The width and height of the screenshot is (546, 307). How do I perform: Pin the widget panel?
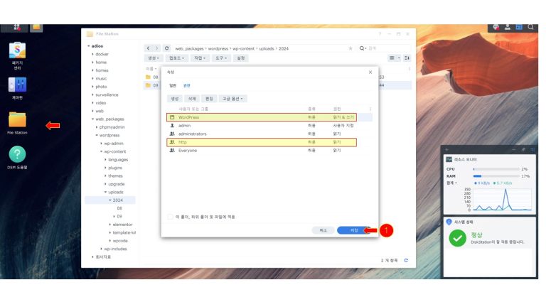pos(523,150)
